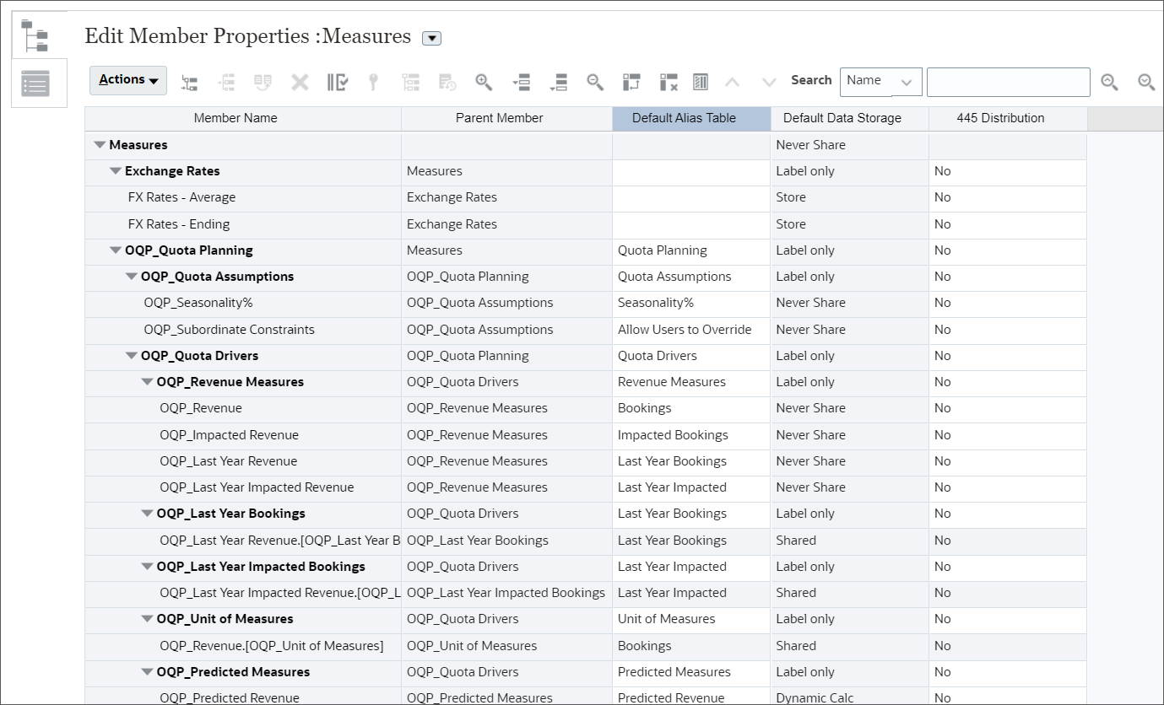Image resolution: width=1164 pixels, height=705 pixels.
Task: Click the add child member icon
Action: point(189,82)
